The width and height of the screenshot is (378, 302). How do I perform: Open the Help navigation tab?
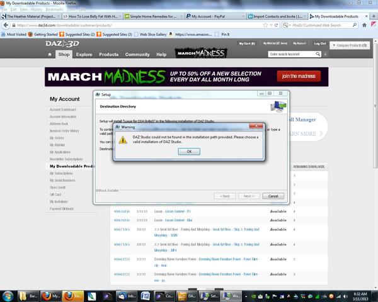coord(161,55)
